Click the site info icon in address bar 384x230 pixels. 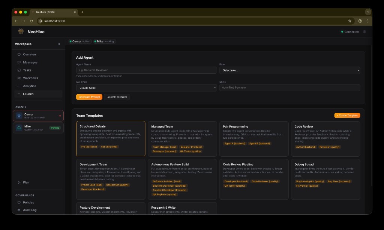coord(40,21)
